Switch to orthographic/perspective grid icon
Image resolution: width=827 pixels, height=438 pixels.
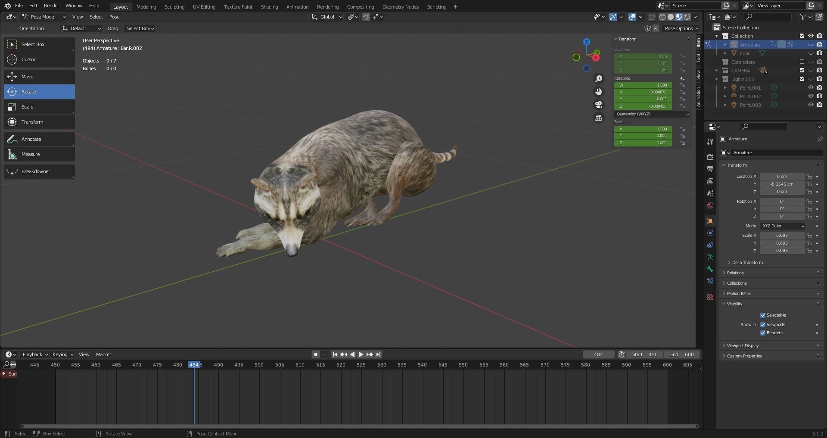point(599,118)
